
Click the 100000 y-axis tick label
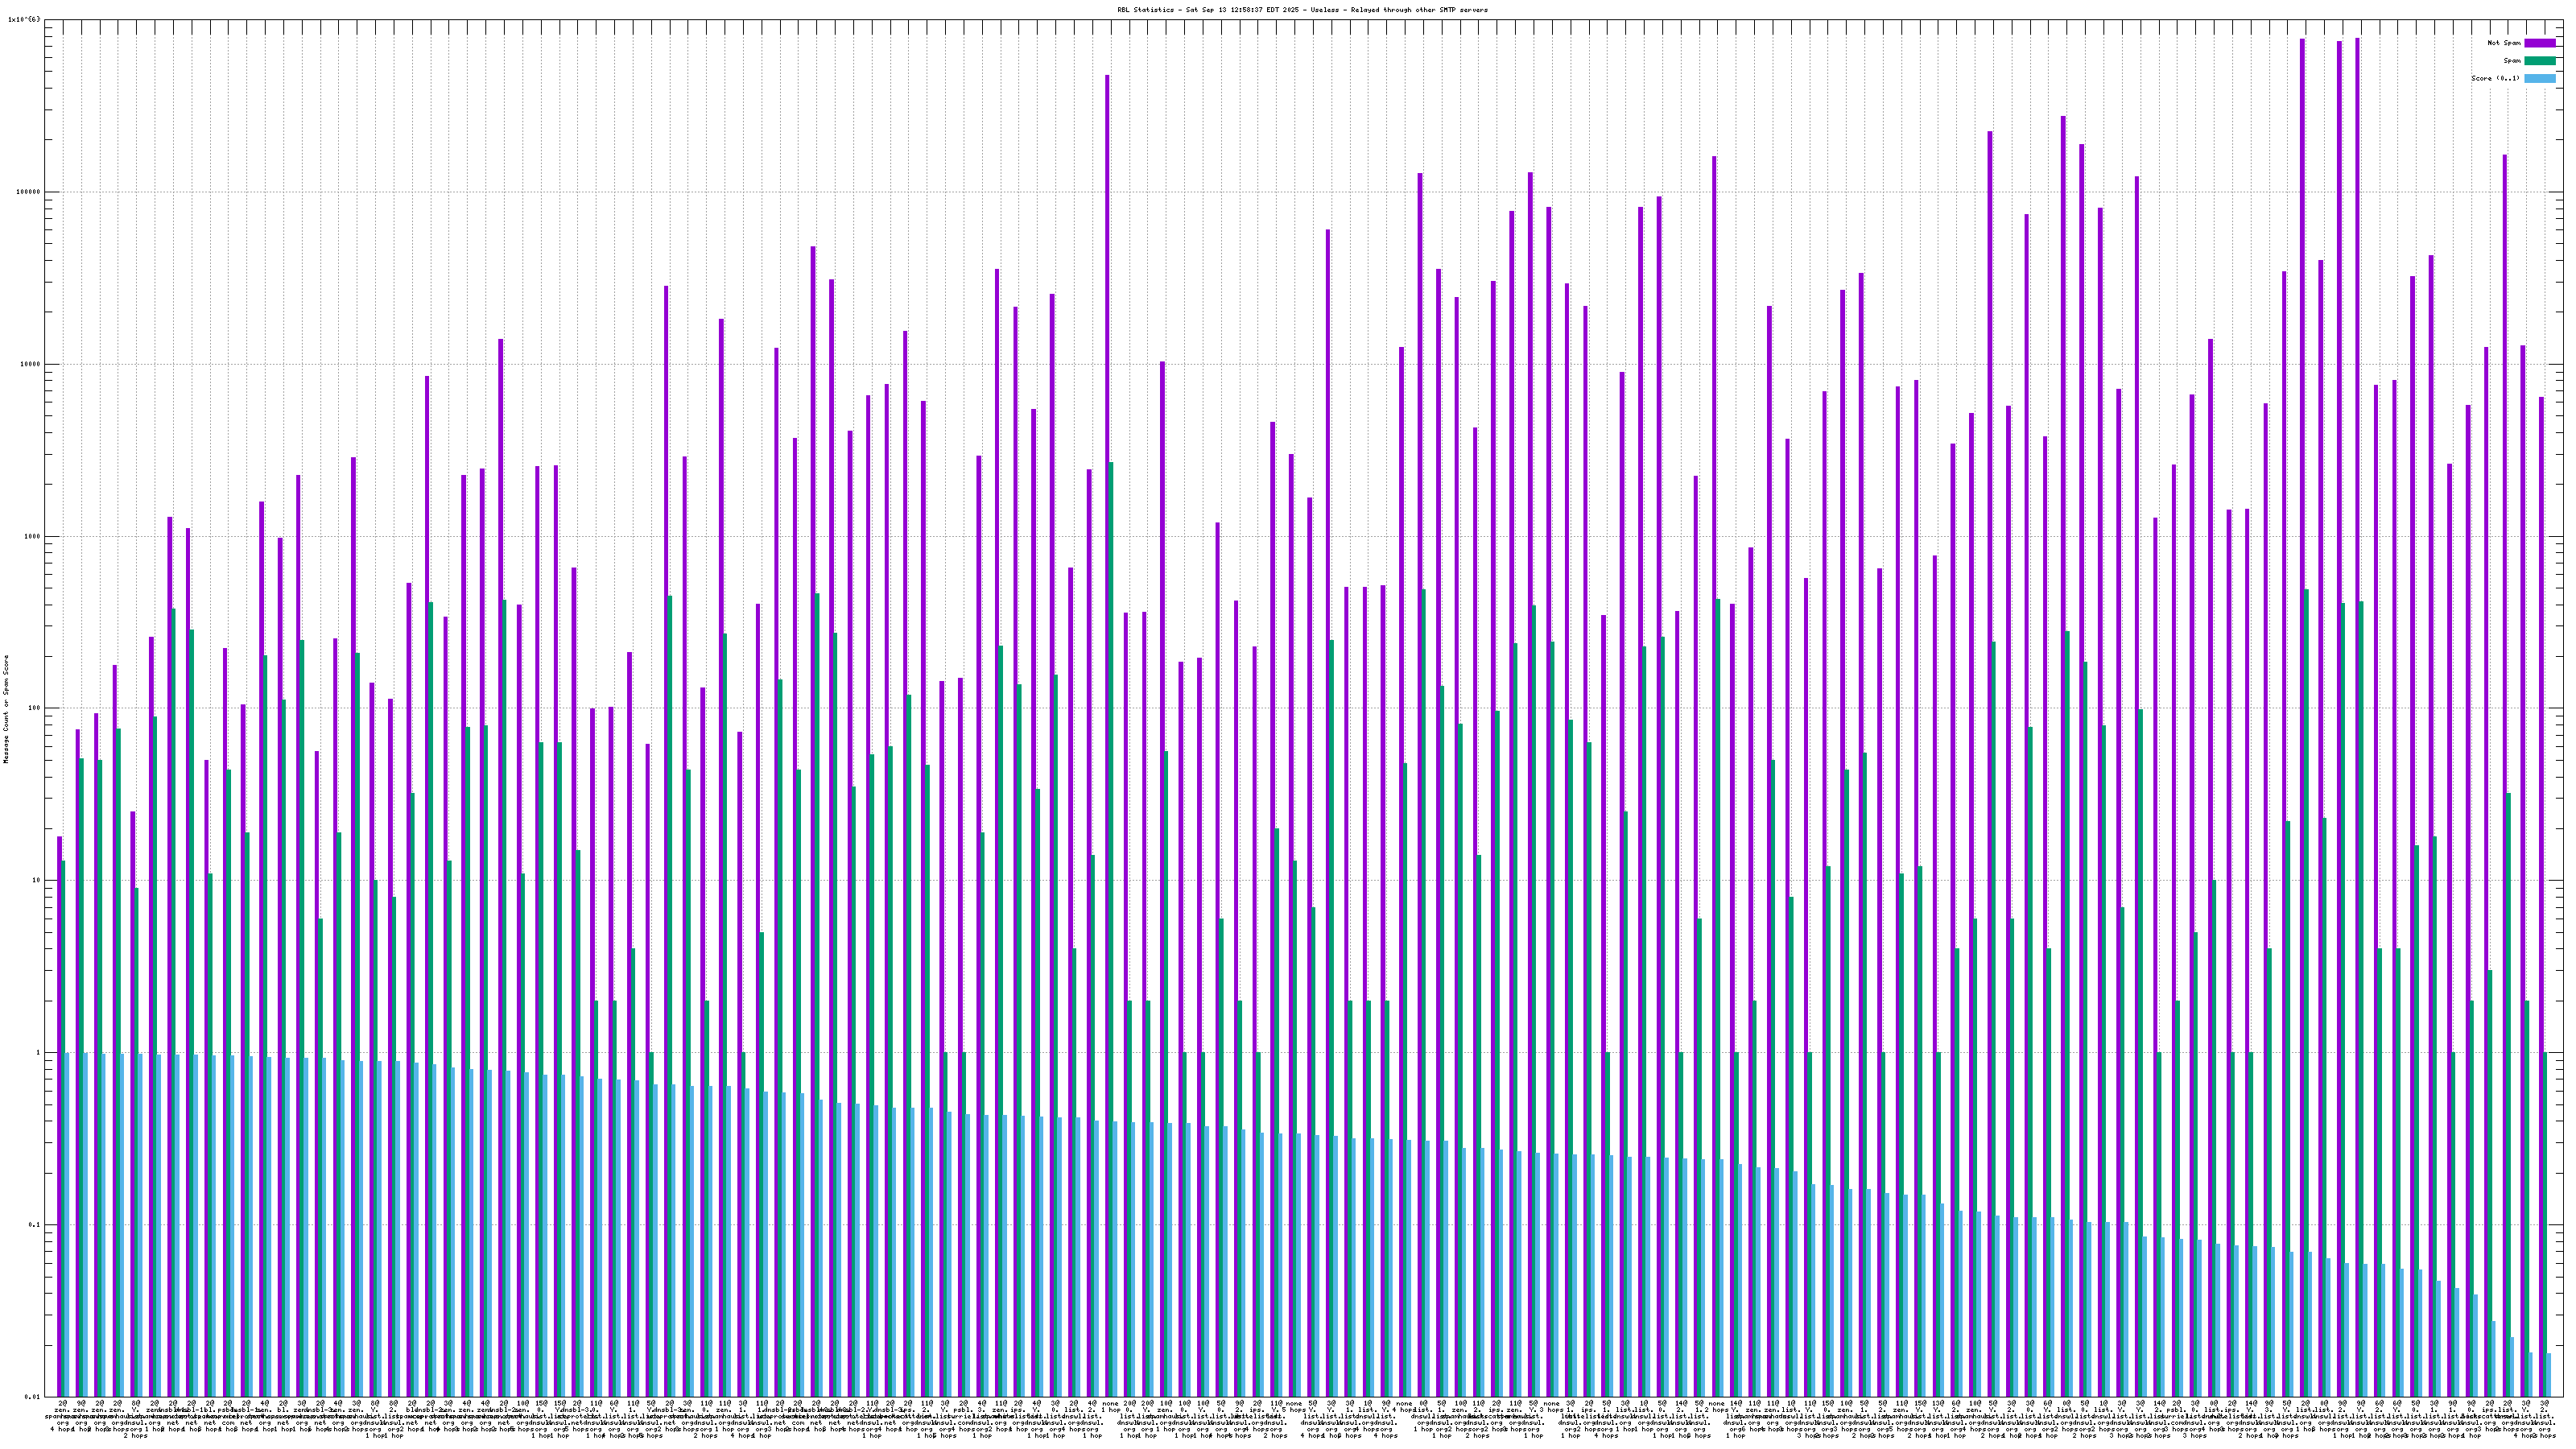[x=29, y=192]
